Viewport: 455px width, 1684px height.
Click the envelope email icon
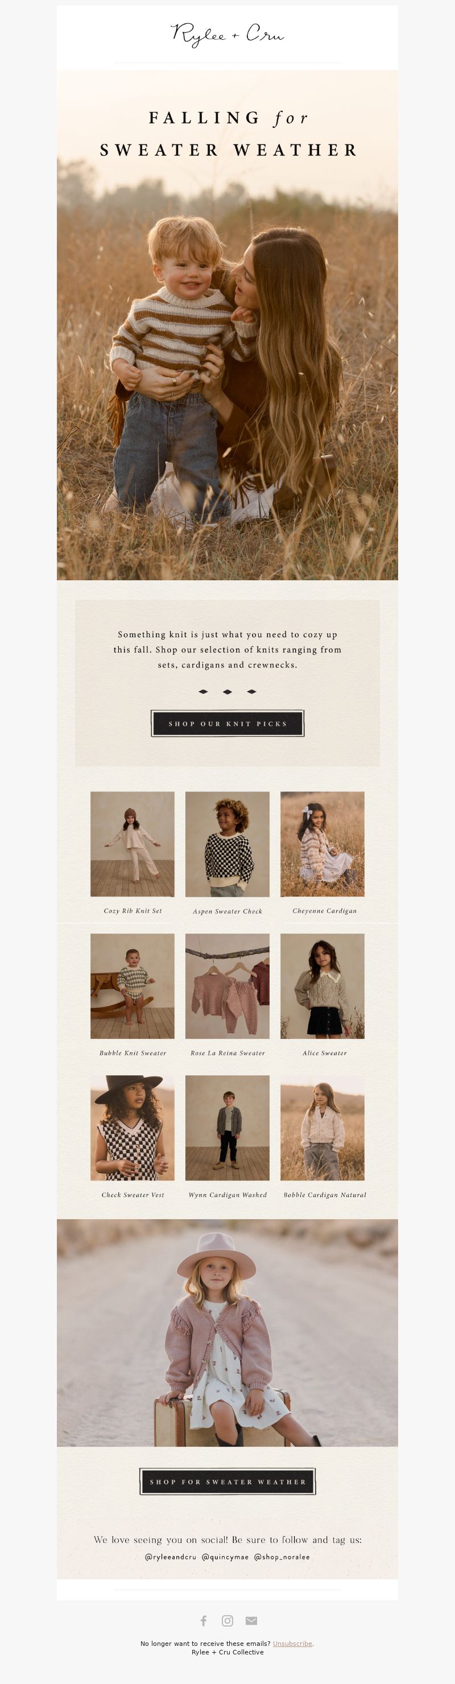(x=251, y=1620)
